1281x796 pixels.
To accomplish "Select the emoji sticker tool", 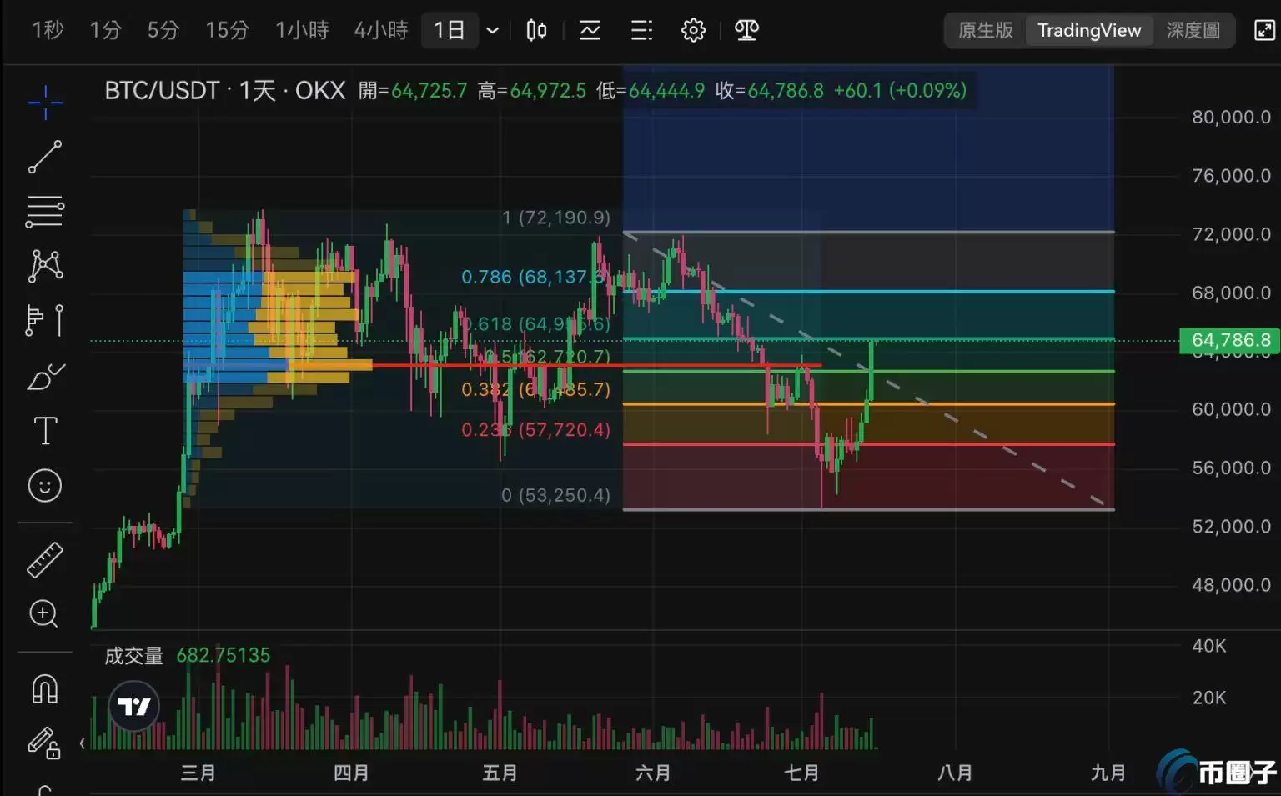I will tap(44, 486).
